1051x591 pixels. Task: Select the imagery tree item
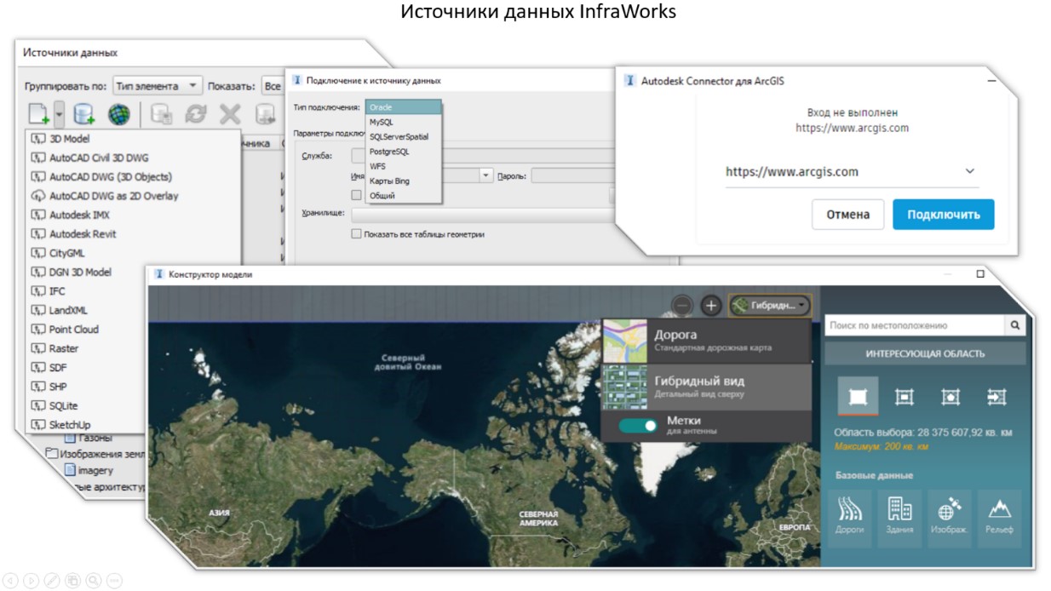tap(88, 470)
